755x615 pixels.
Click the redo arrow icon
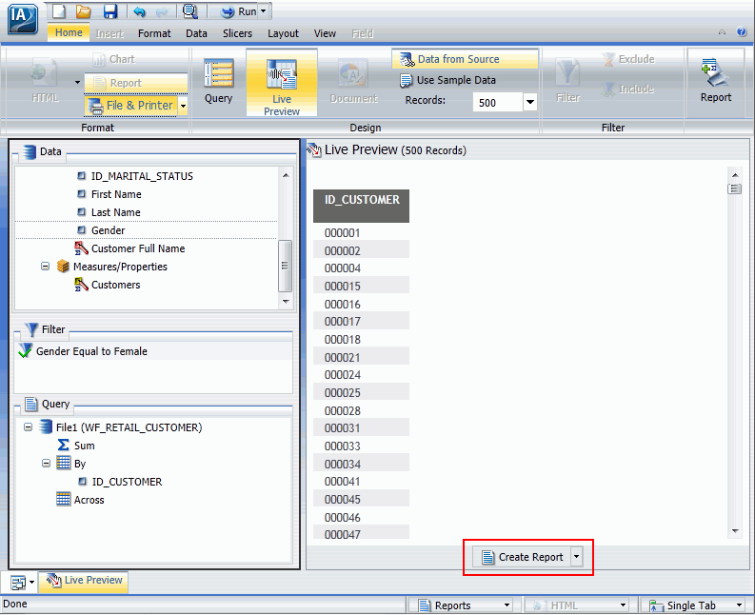tap(162, 11)
